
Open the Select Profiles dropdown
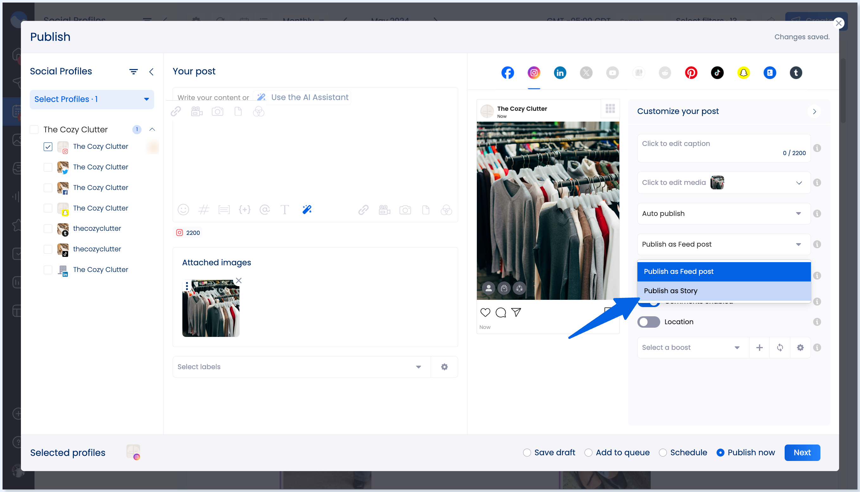[92, 99]
